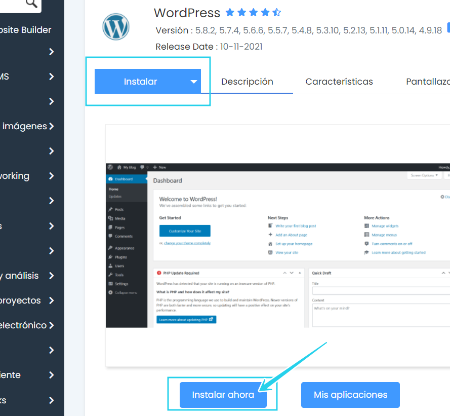The width and height of the screenshot is (450, 416).
Task: Click the version list starting 5.8.2
Action: click(x=318, y=30)
